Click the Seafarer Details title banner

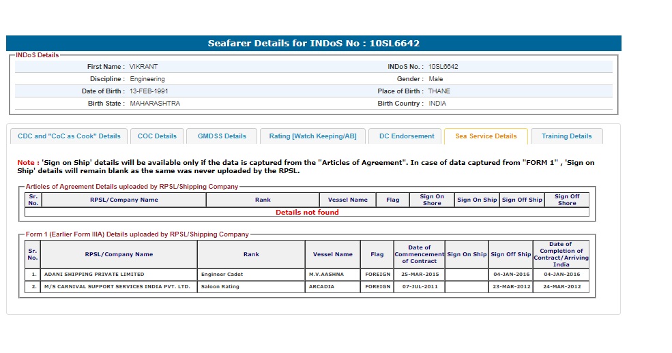tap(313, 44)
